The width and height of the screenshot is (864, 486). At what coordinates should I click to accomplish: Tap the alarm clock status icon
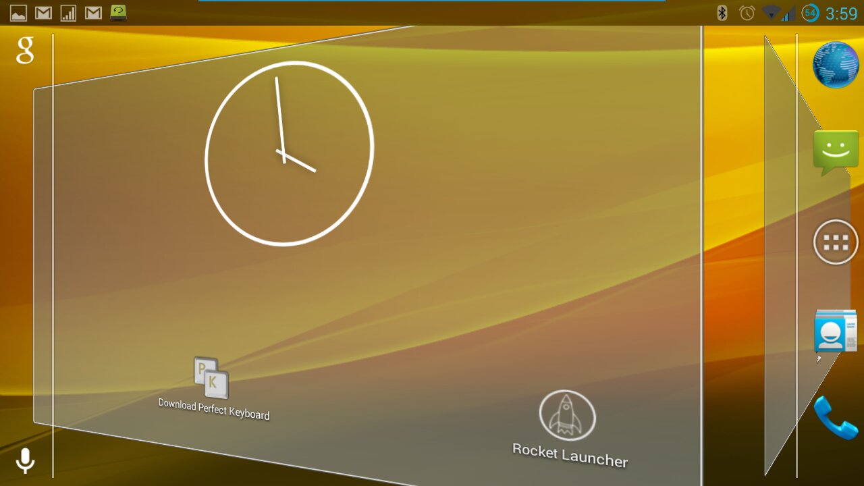(747, 13)
